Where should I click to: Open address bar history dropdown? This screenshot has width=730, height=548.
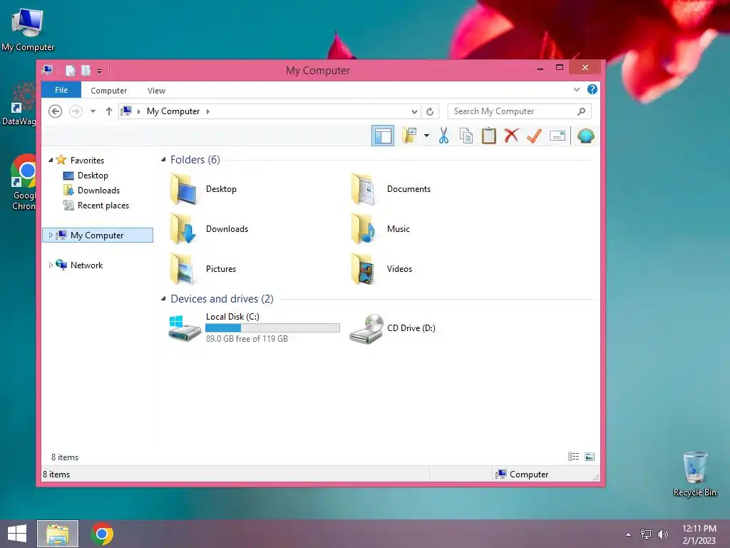click(414, 111)
